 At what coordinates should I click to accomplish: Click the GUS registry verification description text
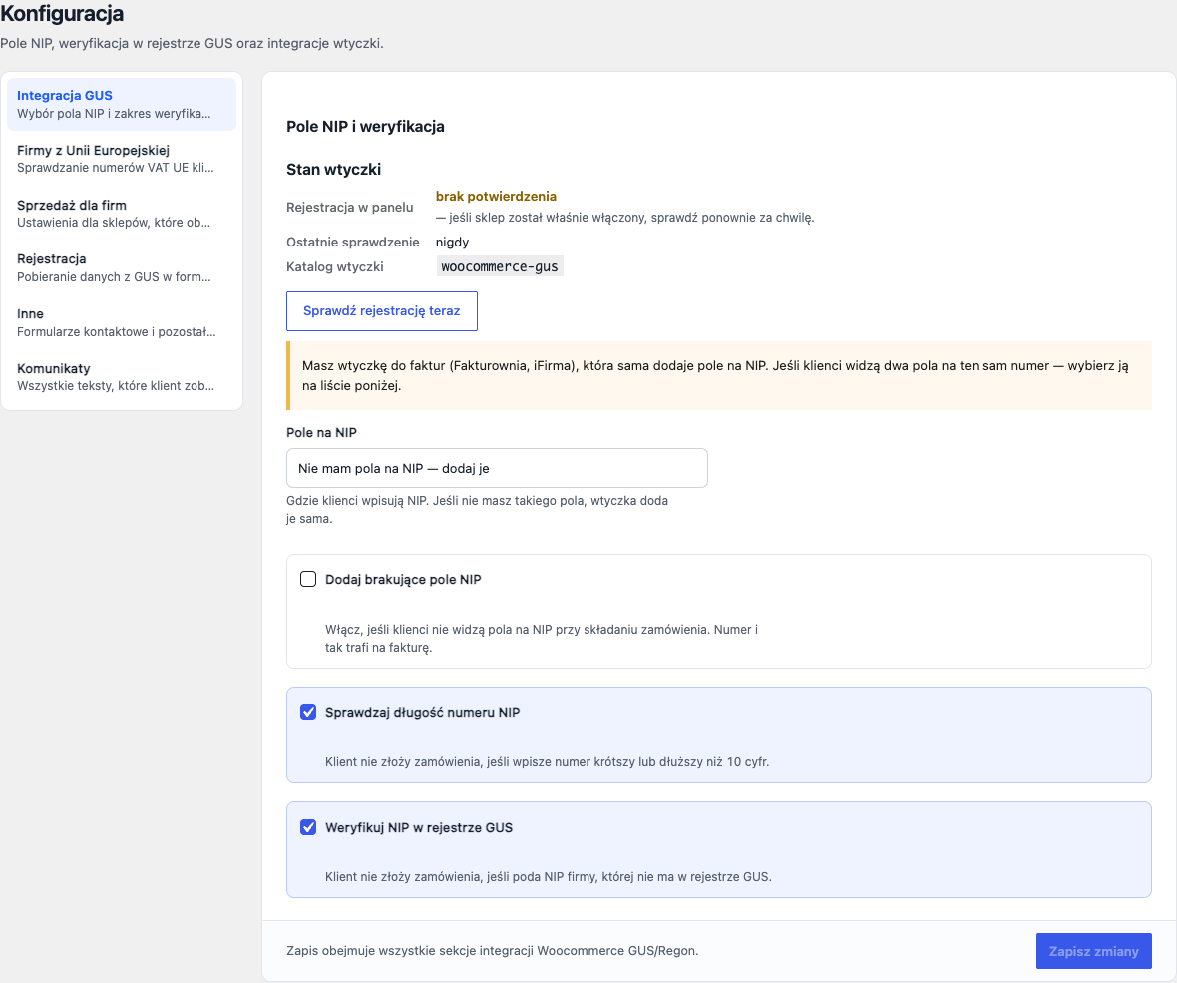548,876
